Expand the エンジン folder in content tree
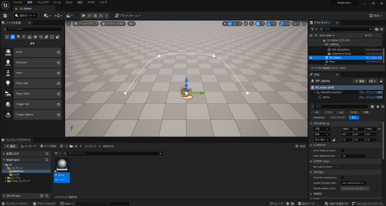The width and height of the screenshot is (386, 206). coord(6,177)
